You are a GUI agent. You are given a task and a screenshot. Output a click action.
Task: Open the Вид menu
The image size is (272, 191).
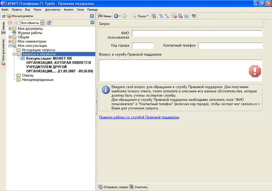tap(27, 10)
